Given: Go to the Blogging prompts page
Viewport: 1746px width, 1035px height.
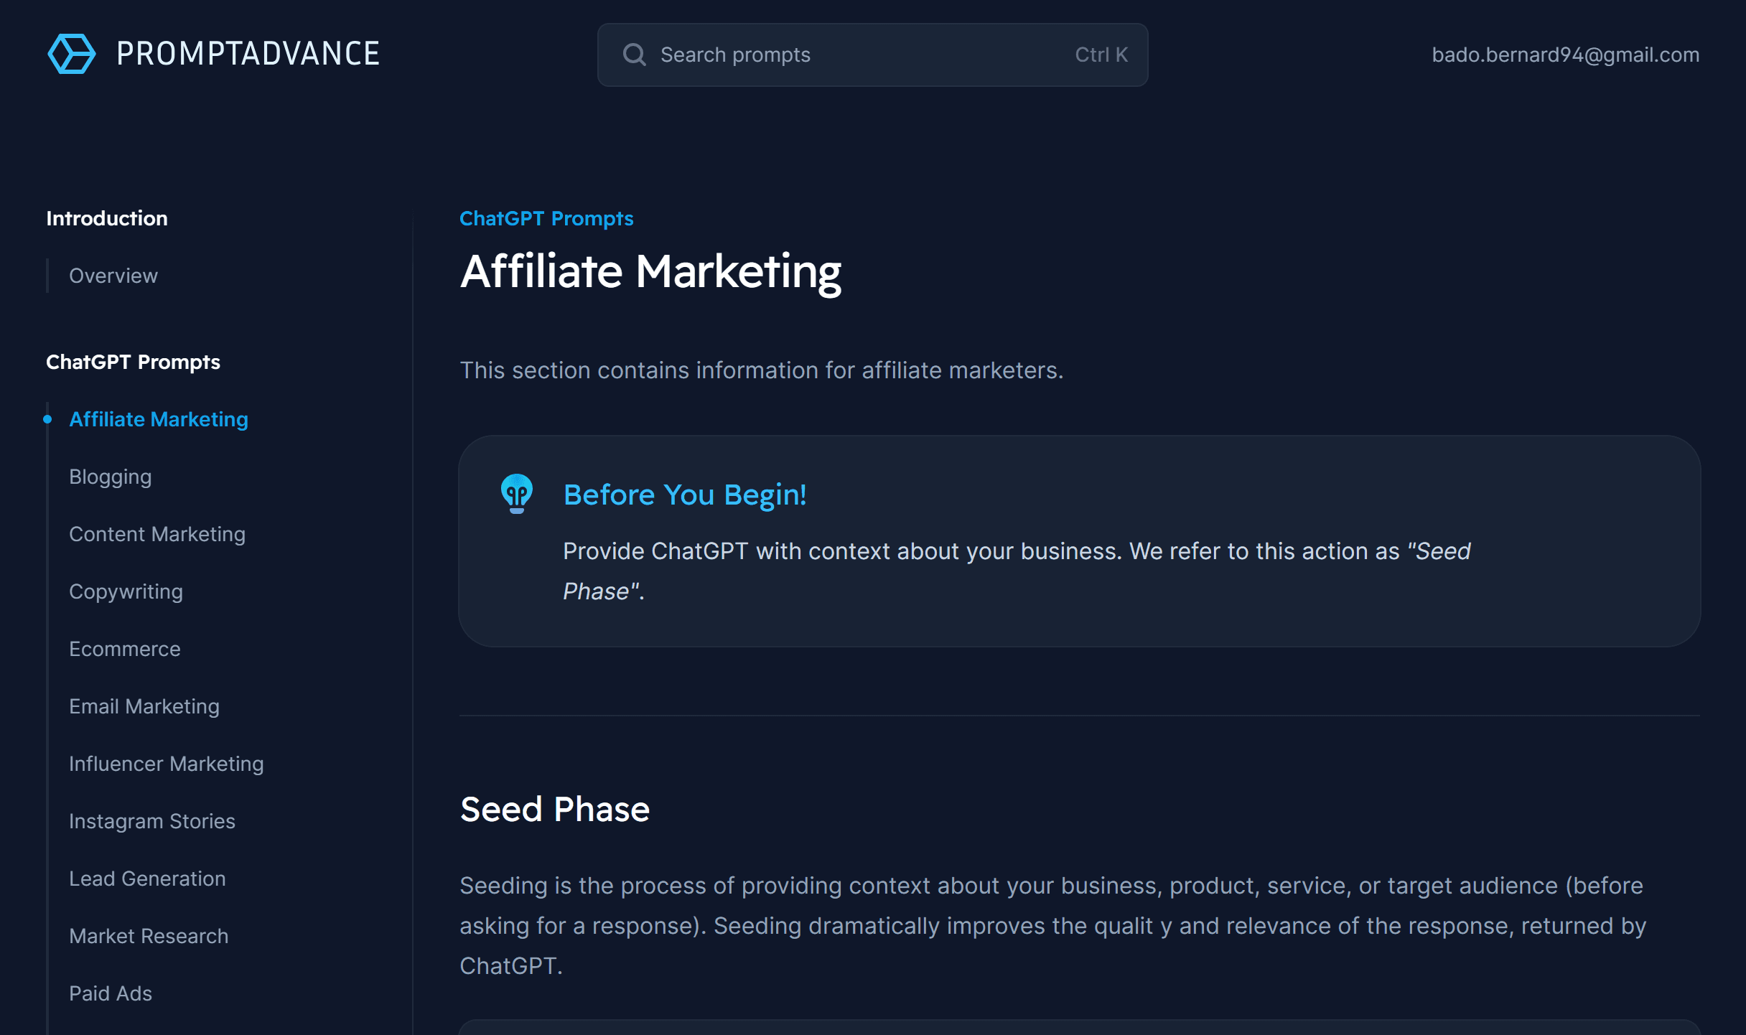Looking at the screenshot, I should click(x=111, y=477).
